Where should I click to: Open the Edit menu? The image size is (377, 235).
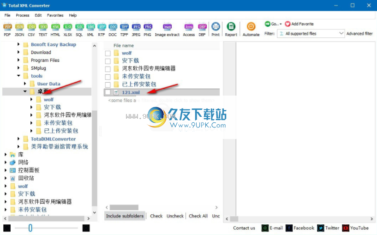[38, 15]
